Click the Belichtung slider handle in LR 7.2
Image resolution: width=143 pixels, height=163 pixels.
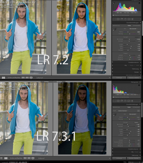tap(129, 39)
